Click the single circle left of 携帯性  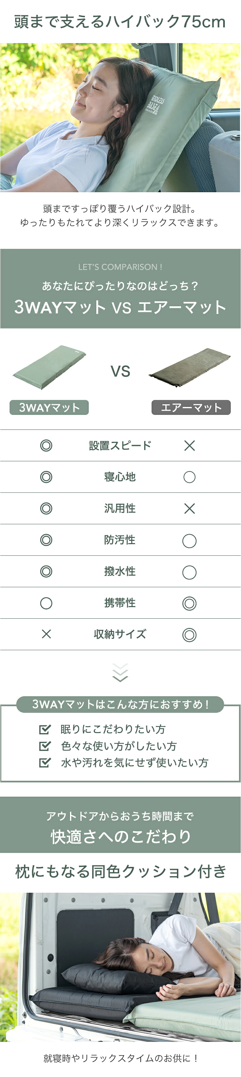click(46, 603)
